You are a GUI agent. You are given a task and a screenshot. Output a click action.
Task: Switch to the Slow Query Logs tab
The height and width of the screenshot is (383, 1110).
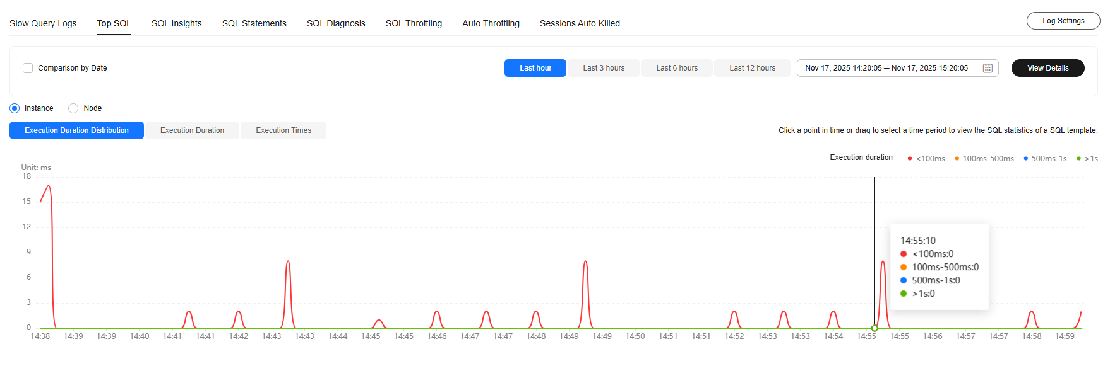click(x=43, y=23)
